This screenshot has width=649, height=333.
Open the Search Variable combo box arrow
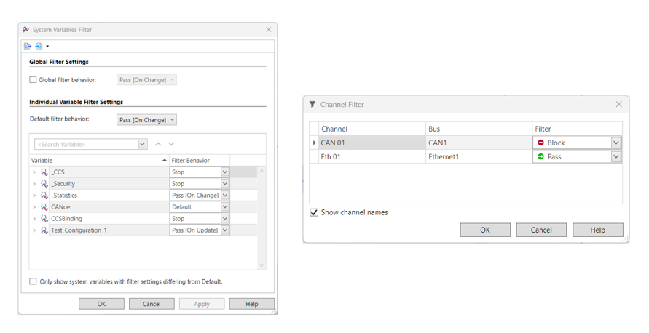[142, 144]
